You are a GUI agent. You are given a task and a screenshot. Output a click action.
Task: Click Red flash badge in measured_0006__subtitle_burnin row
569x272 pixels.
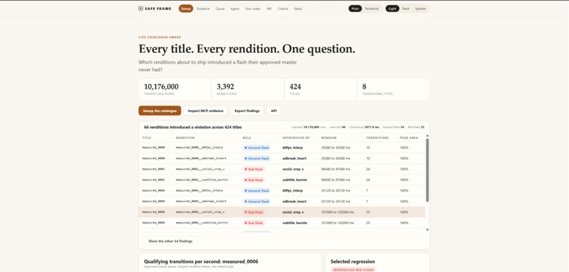pos(254,223)
